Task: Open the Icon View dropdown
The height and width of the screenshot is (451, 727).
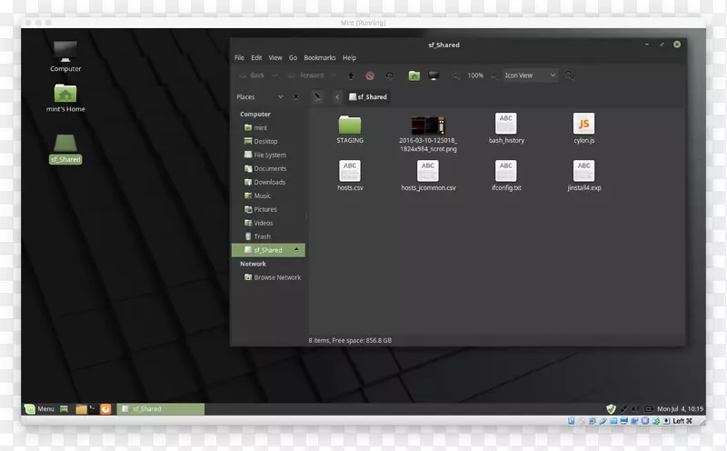Action: (532, 75)
